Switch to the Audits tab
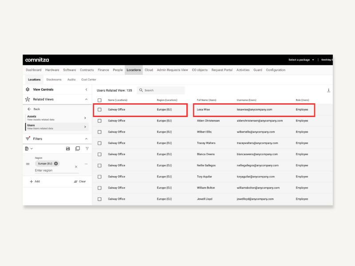Viewport: 355px width, 266px height. click(71, 80)
